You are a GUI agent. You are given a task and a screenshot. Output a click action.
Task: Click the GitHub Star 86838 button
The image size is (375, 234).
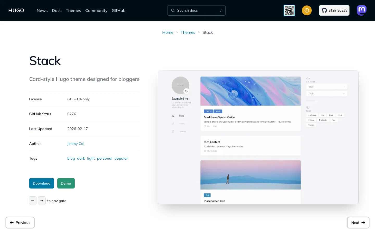pos(334,10)
